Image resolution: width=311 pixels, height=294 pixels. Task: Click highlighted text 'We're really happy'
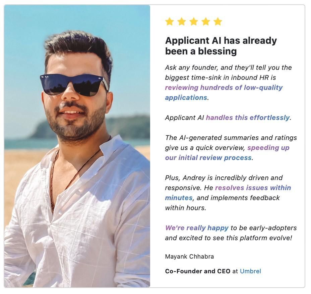(197, 228)
